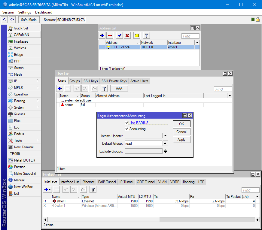Open Quick Set from the sidebar
Image resolution: width=262 pixels, height=230 pixels.
click(24, 28)
